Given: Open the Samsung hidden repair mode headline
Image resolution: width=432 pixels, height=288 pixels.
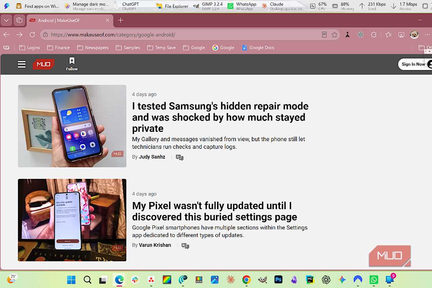Looking at the screenshot, I should (x=220, y=117).
